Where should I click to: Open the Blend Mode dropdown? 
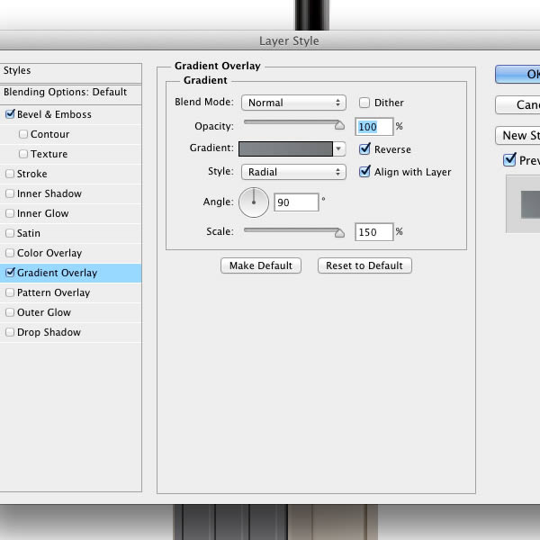coord(293,103)
